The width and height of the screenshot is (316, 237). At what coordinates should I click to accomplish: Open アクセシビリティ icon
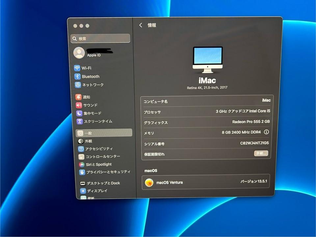(81, 149)
